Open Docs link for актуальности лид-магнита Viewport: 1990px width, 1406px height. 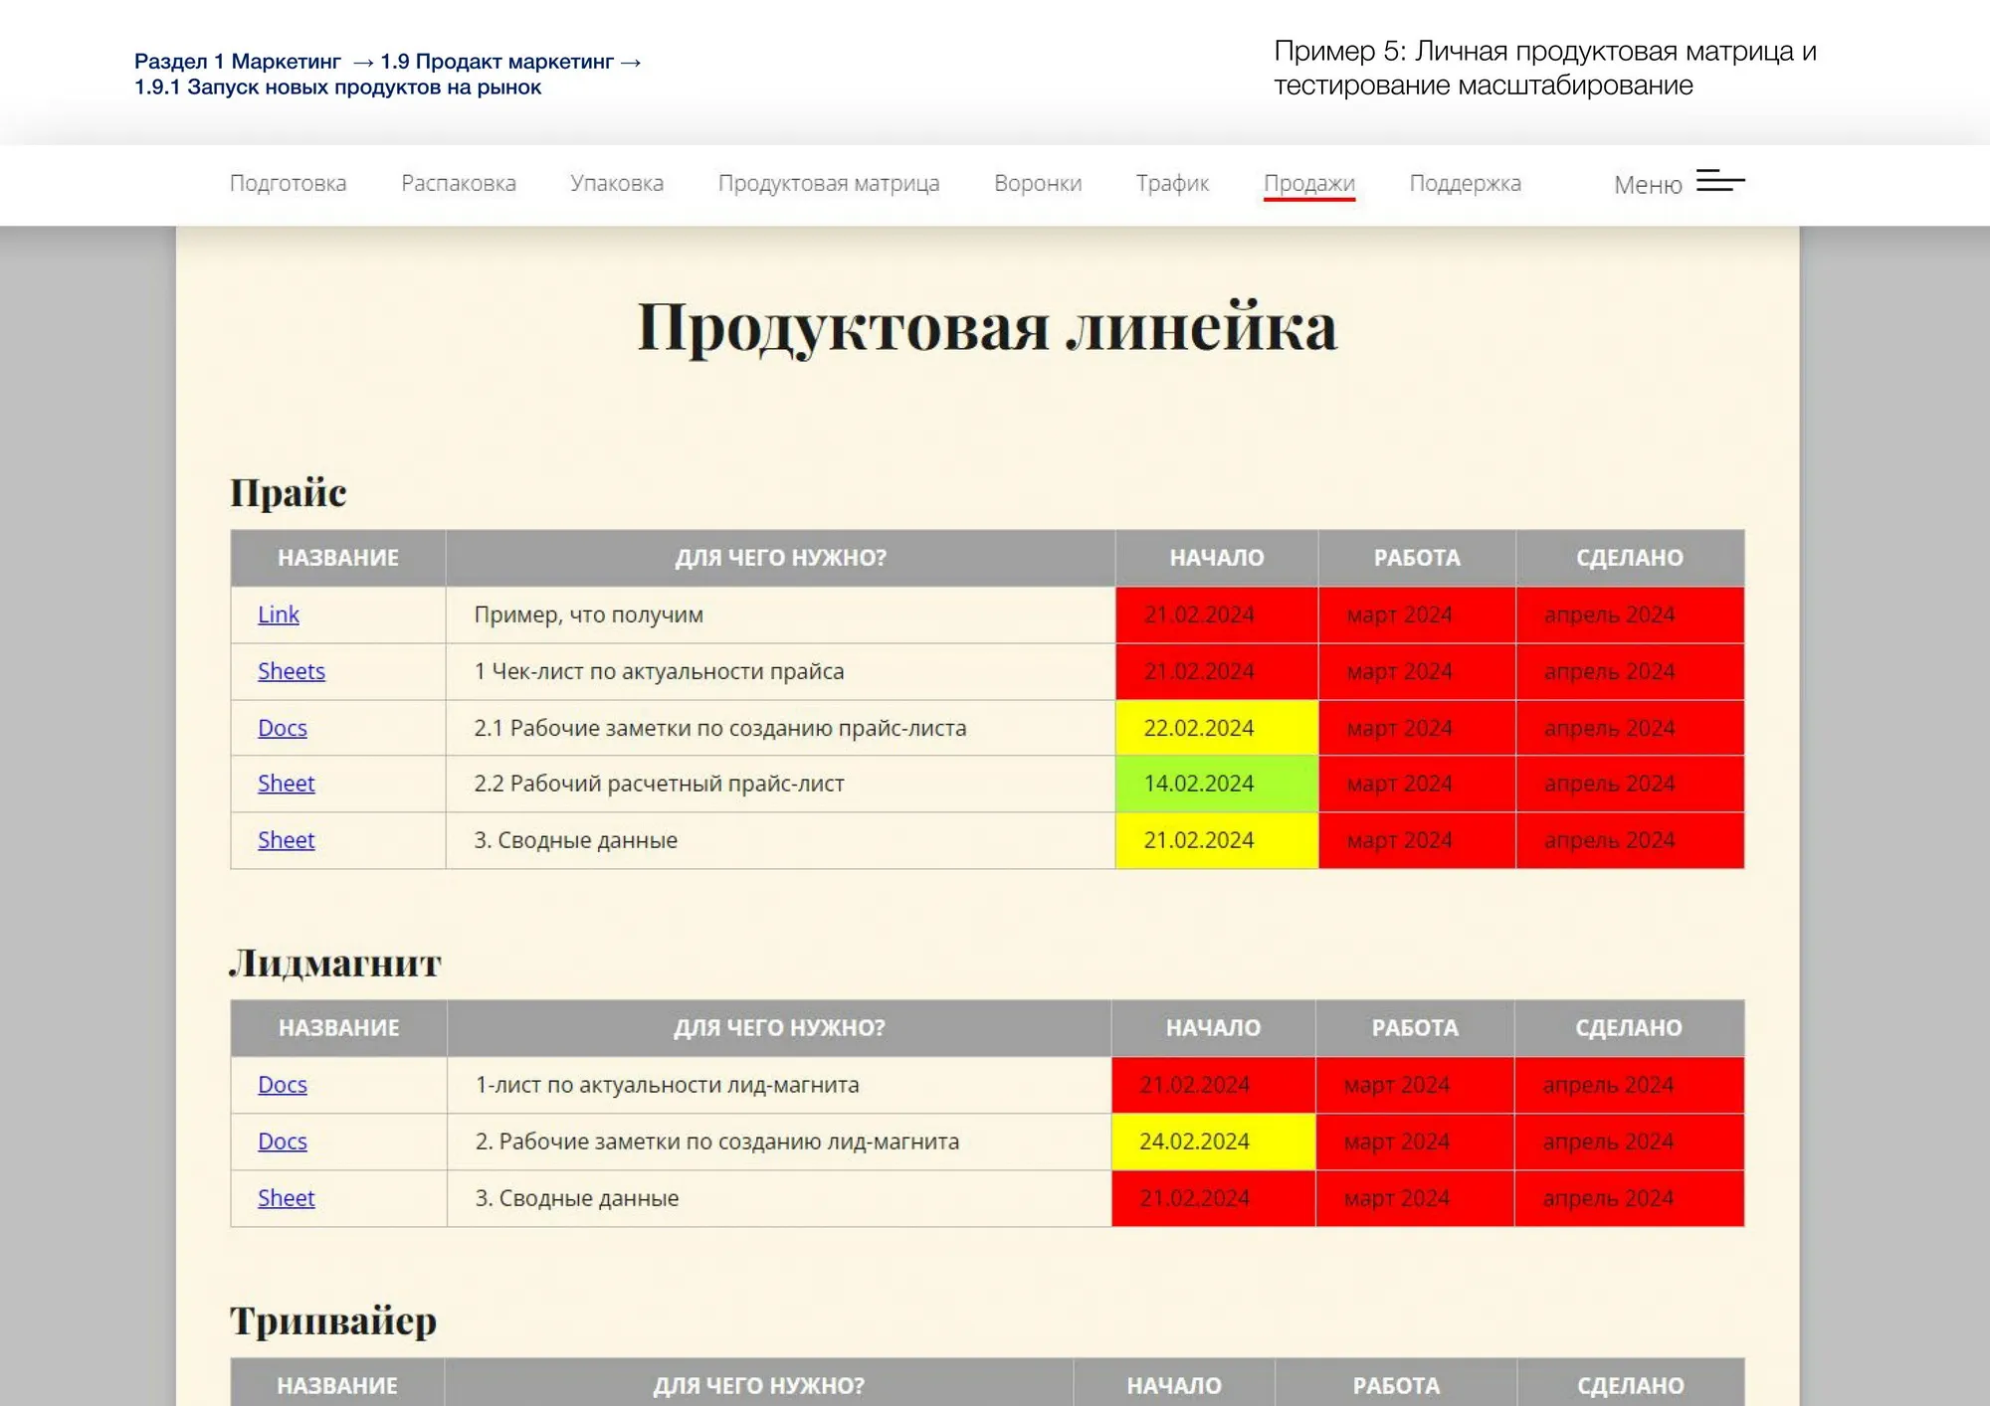tap(283, 1085)
